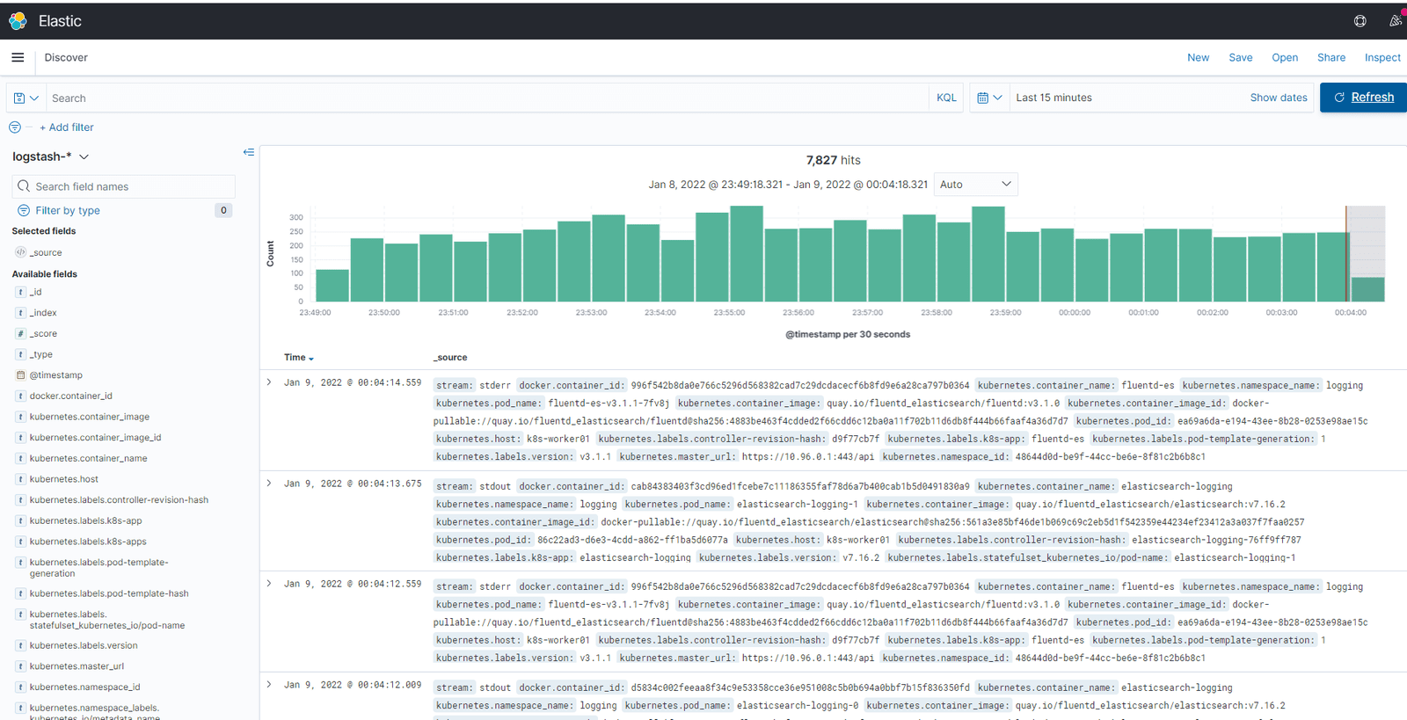Screen dimensions: 1407x720
Task: Click the _source column header
Action: tap(450, 358)
